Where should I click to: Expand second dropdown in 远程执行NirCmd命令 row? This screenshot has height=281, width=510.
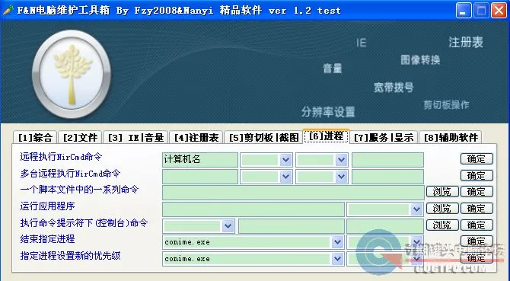[341, 160]
